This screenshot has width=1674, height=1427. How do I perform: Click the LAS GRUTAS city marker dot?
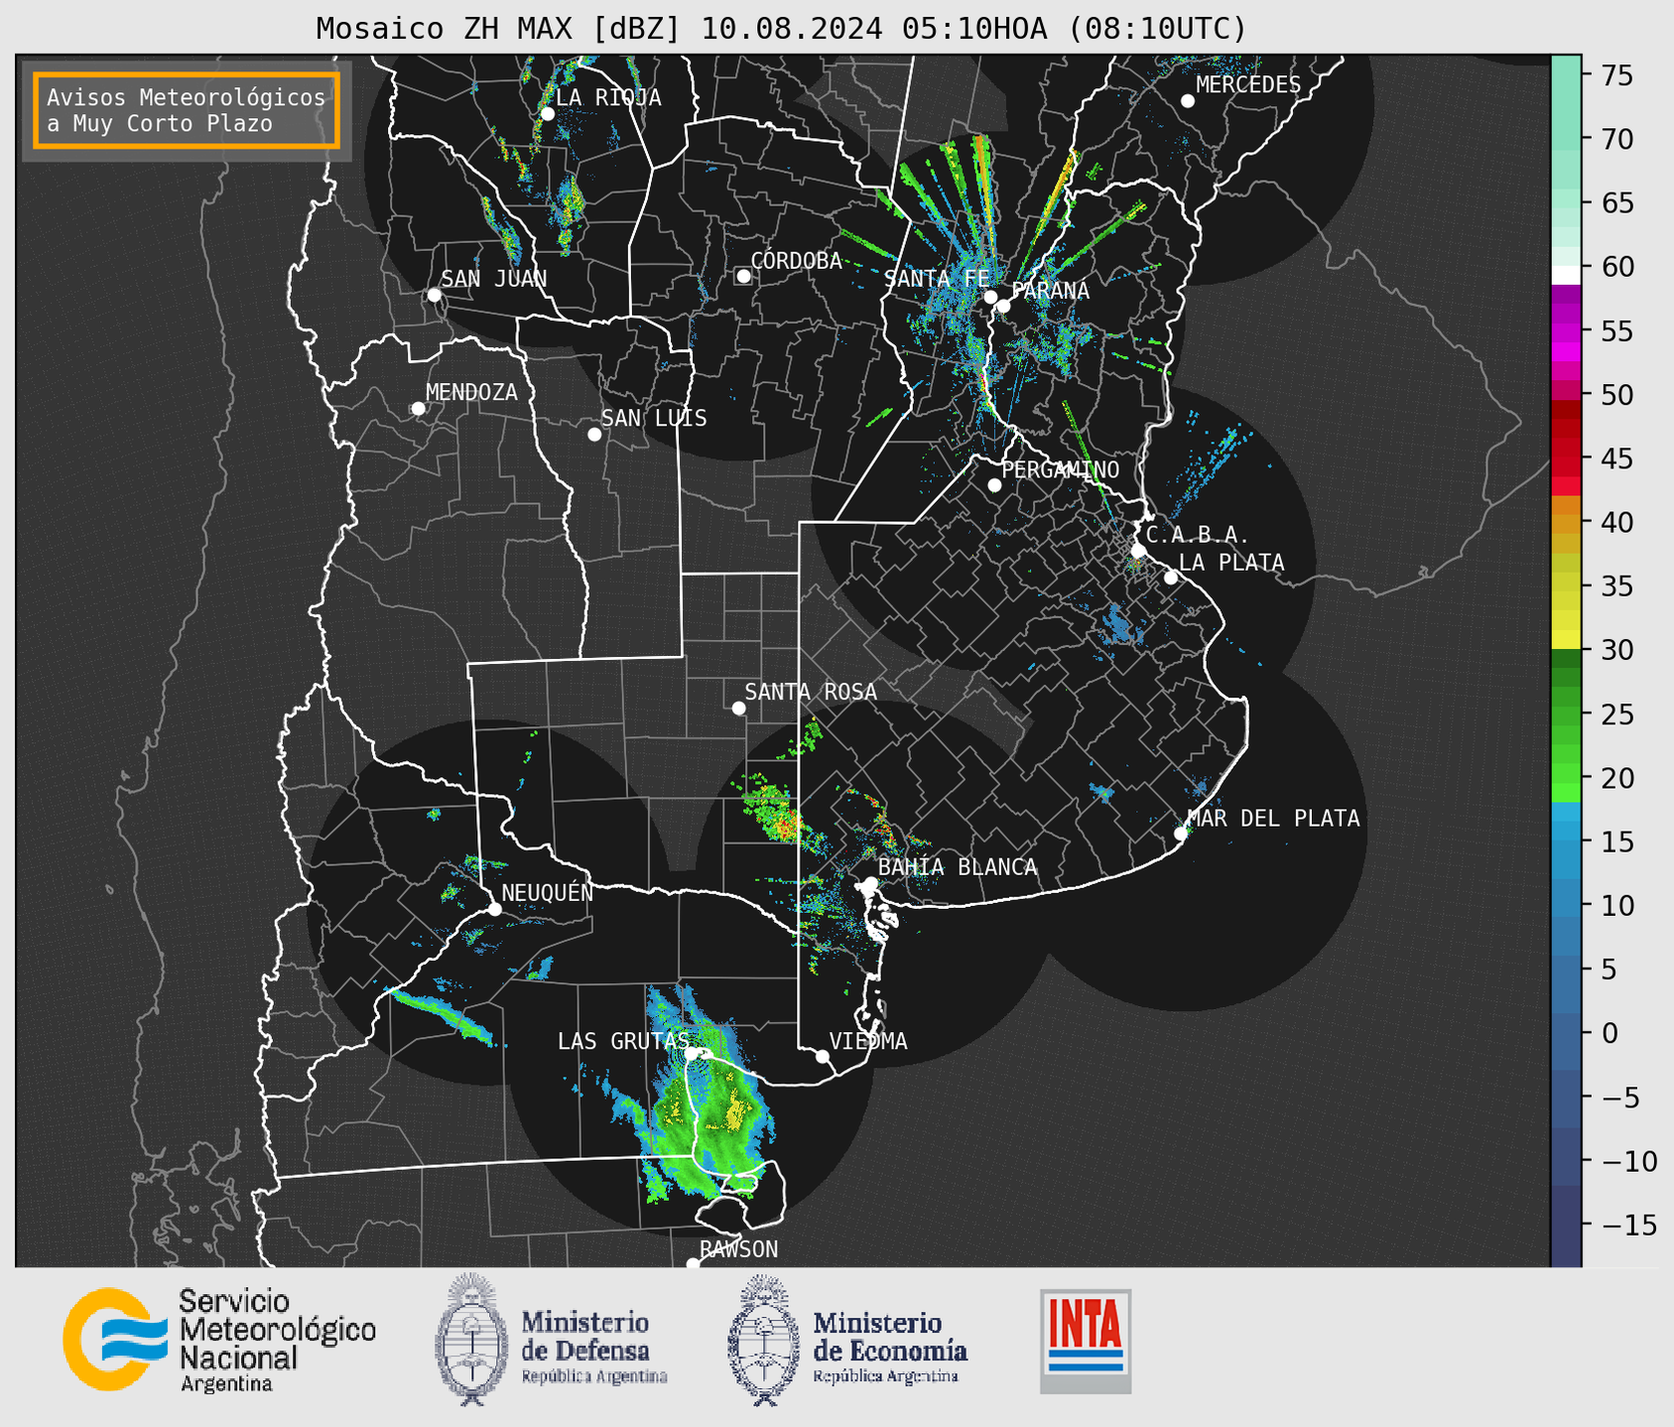[693, 1054]
